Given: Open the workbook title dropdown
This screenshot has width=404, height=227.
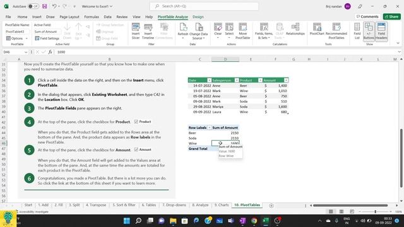Looking at the screenshot, I should [x=111, y=6].
